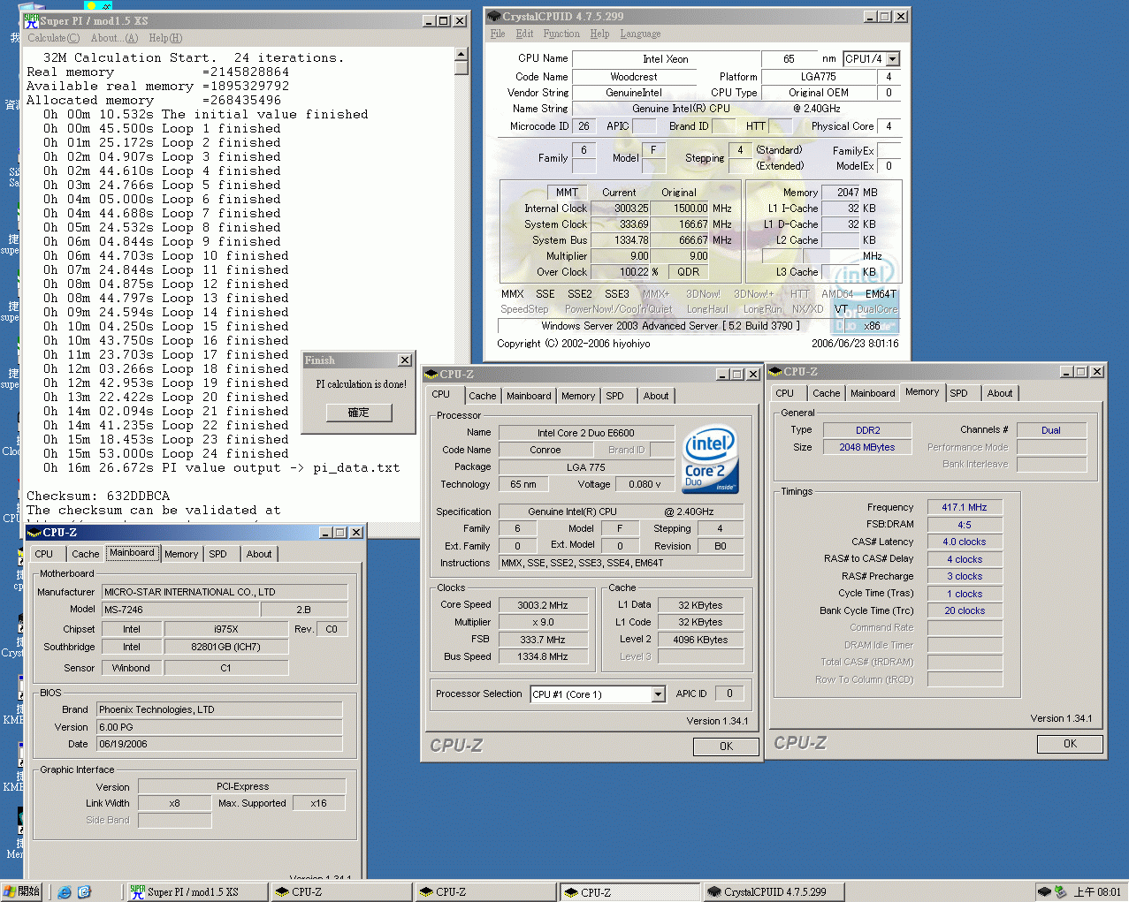The height and width of the screenshot is (902, 1129).
Task: Open the Calculate(C) menu in Super PI
Action: point(53,38)
